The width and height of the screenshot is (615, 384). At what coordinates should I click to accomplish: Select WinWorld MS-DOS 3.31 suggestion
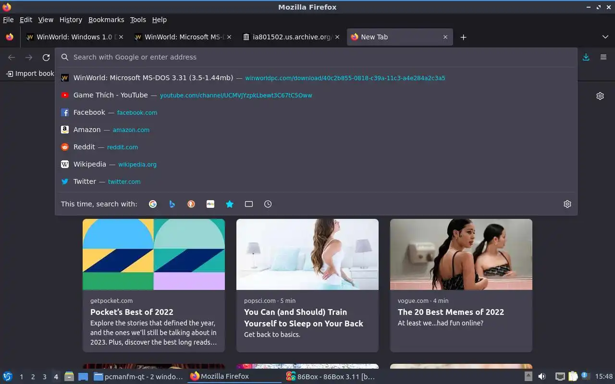[316, 78]
